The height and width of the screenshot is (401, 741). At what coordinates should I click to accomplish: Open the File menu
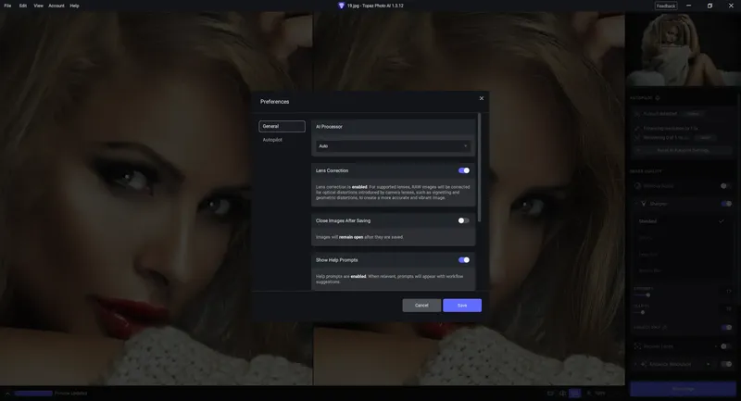[7, 6]
